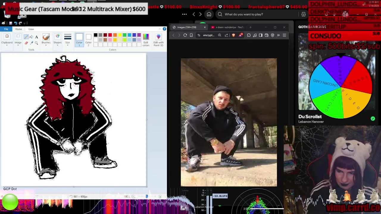381x214 pixels.
Task: Activate Color 1 in Paint
Action: click(79, 40)
